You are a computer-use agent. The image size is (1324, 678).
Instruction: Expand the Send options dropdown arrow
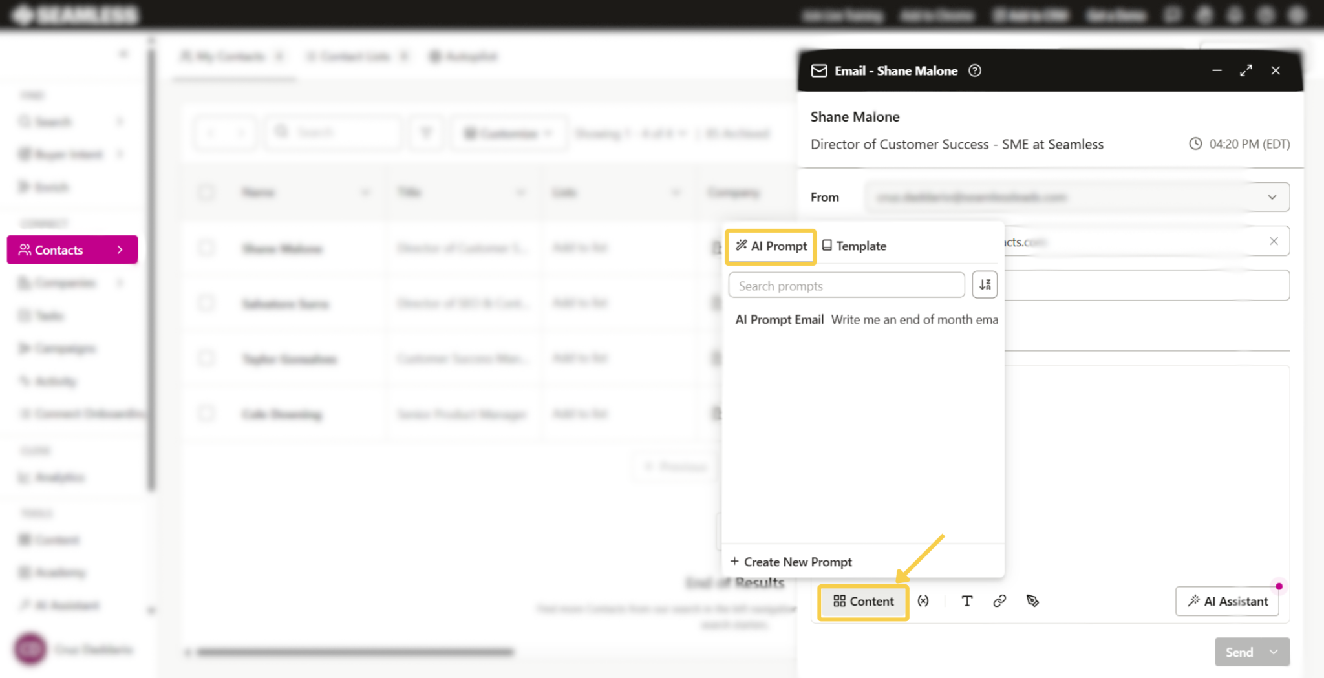coord(1274,652)
